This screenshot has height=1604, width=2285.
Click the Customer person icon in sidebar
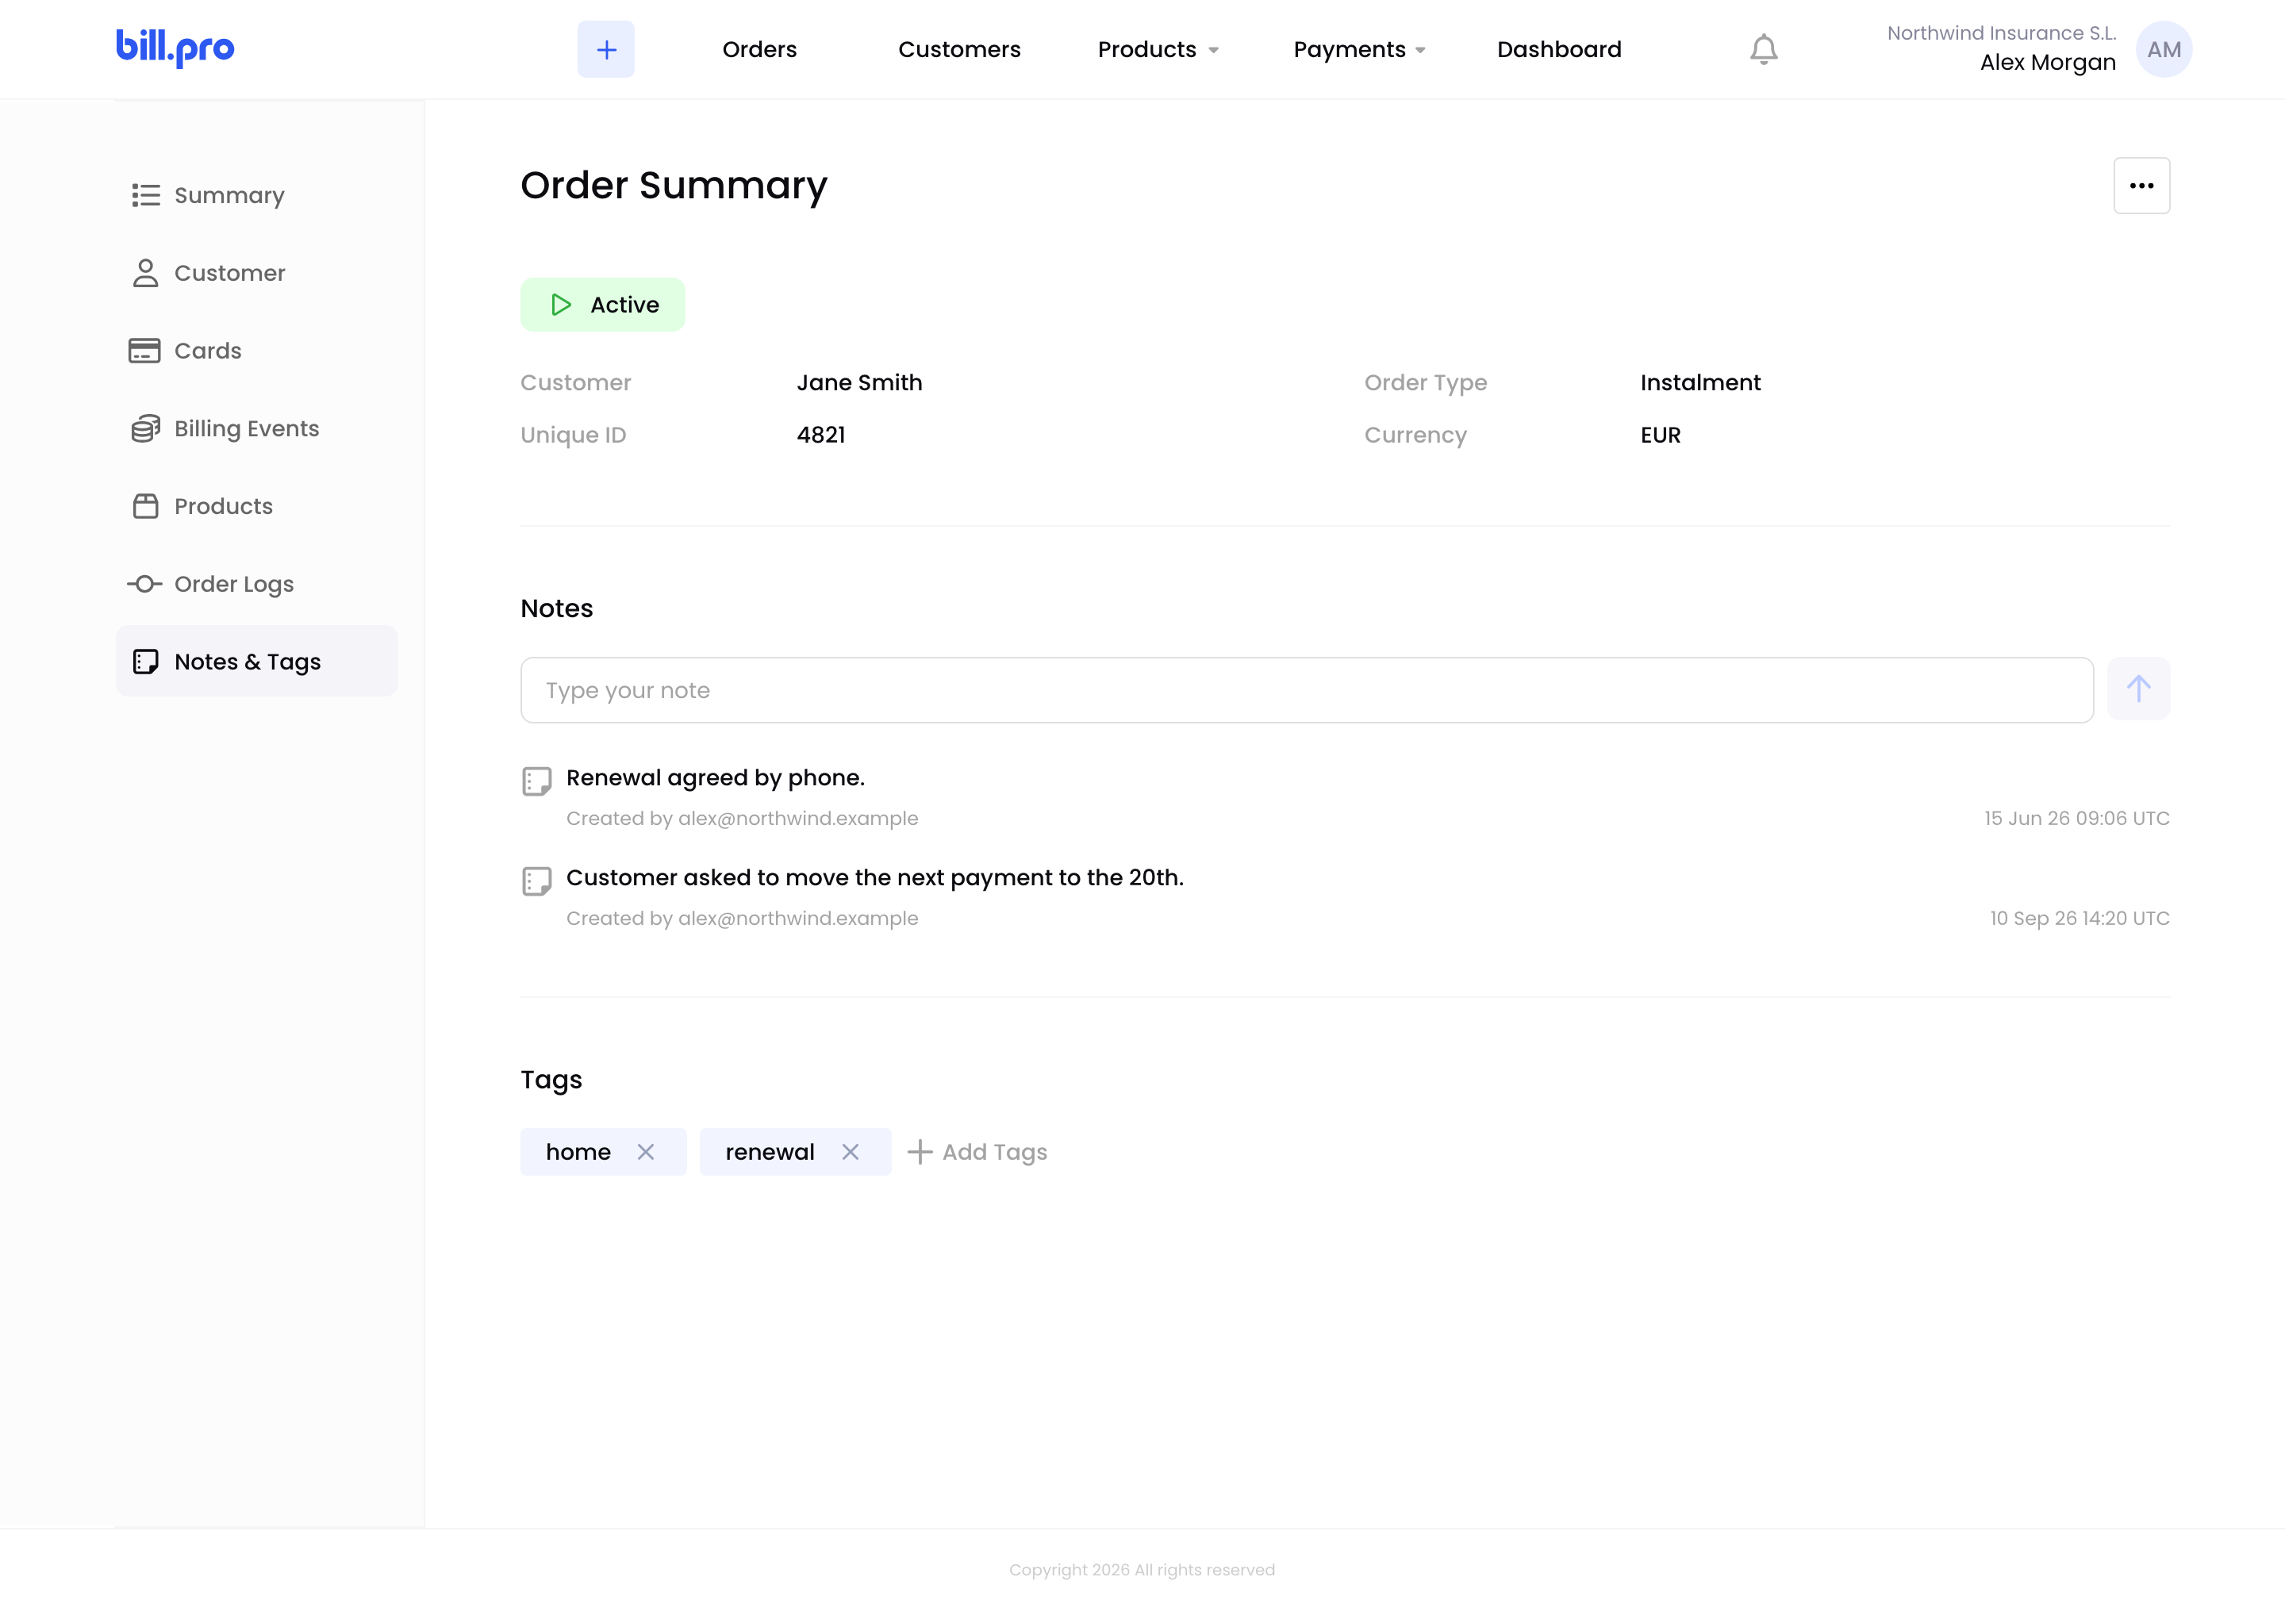[145, 273]
